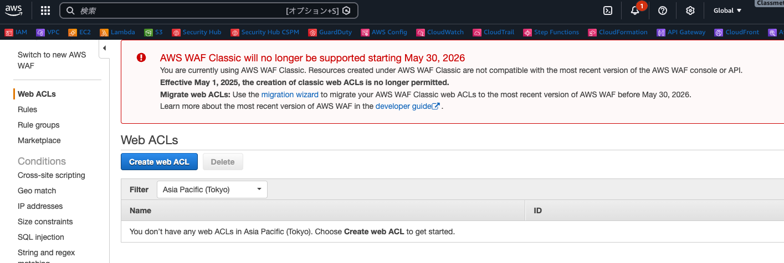This screenshot has width=784, height=263.
Task: Open the help question mark menu
Action: pyautogui.click(x=662, y=10)
